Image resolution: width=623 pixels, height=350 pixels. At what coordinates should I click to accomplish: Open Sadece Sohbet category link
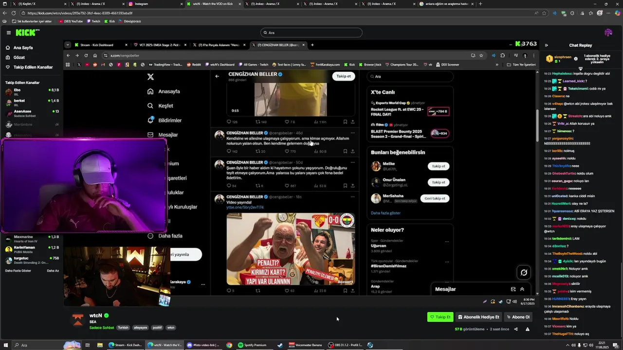[x=102, y=328]
